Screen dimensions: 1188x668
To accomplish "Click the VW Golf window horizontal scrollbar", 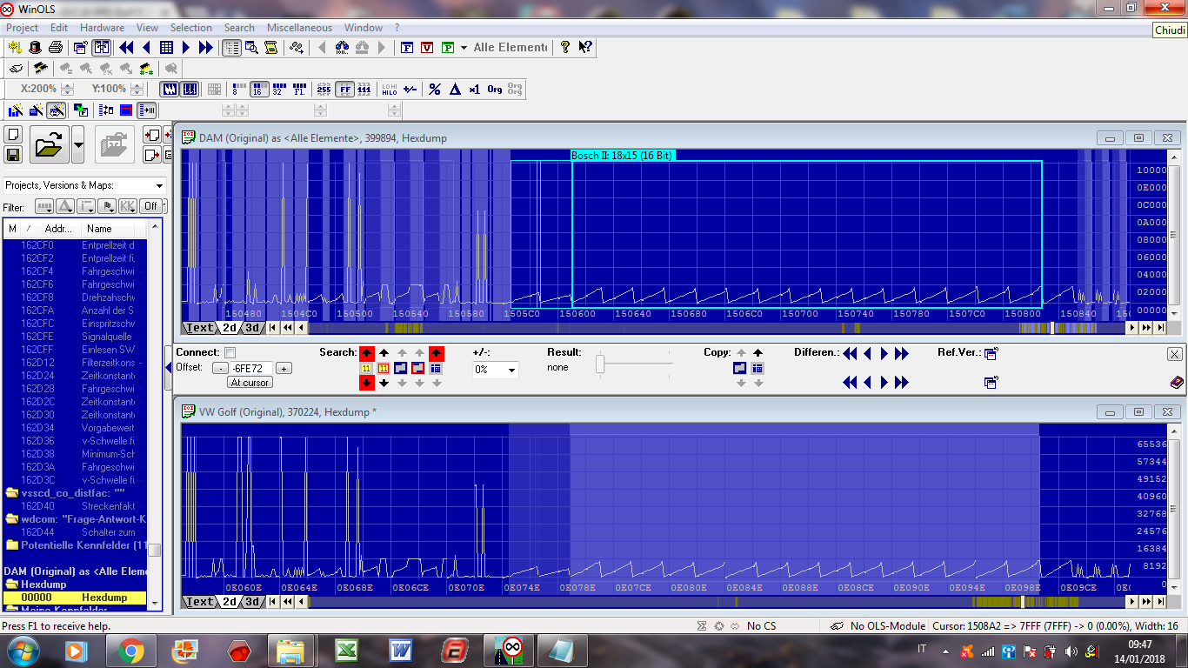I will [717, 602].
